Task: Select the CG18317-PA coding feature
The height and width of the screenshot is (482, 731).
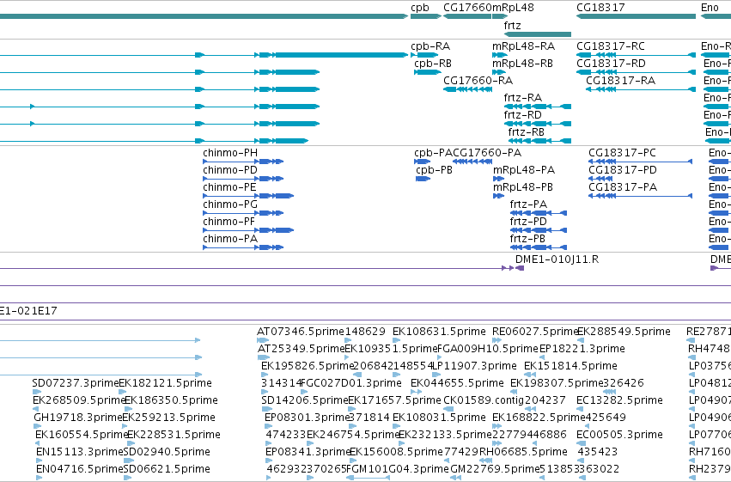Action: pyautogui.click(x=640, y=196)
